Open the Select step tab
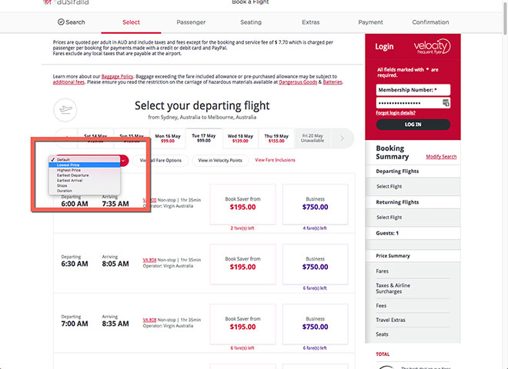The image size is (508, 369). 131,22
